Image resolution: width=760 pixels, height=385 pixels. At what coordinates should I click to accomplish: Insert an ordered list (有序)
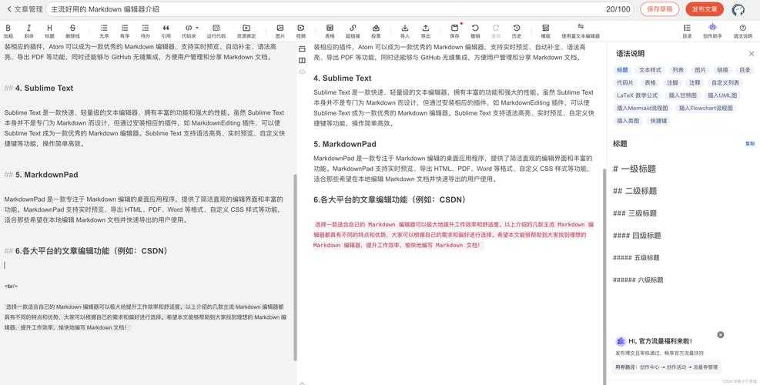tap(125, 31)
